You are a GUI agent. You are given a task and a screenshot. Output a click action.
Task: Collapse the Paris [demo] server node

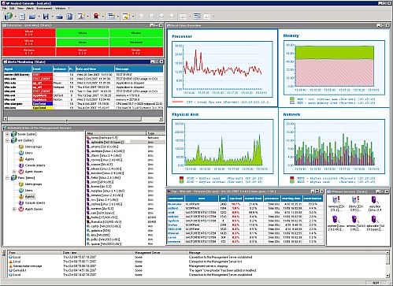pyautogui.click(x=7, y=178)
